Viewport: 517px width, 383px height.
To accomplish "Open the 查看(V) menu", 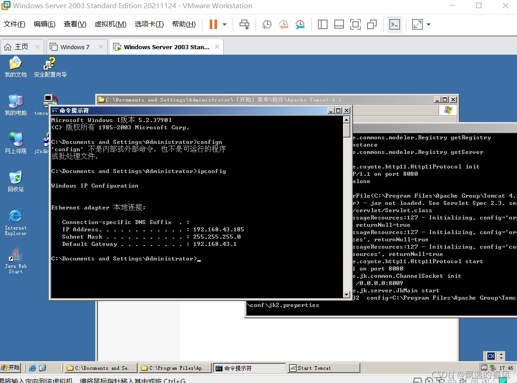I will 75,24.
